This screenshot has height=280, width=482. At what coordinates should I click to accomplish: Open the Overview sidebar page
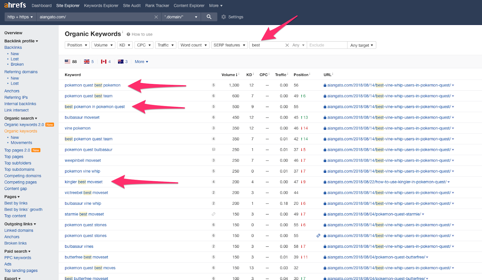coord(13,33)
